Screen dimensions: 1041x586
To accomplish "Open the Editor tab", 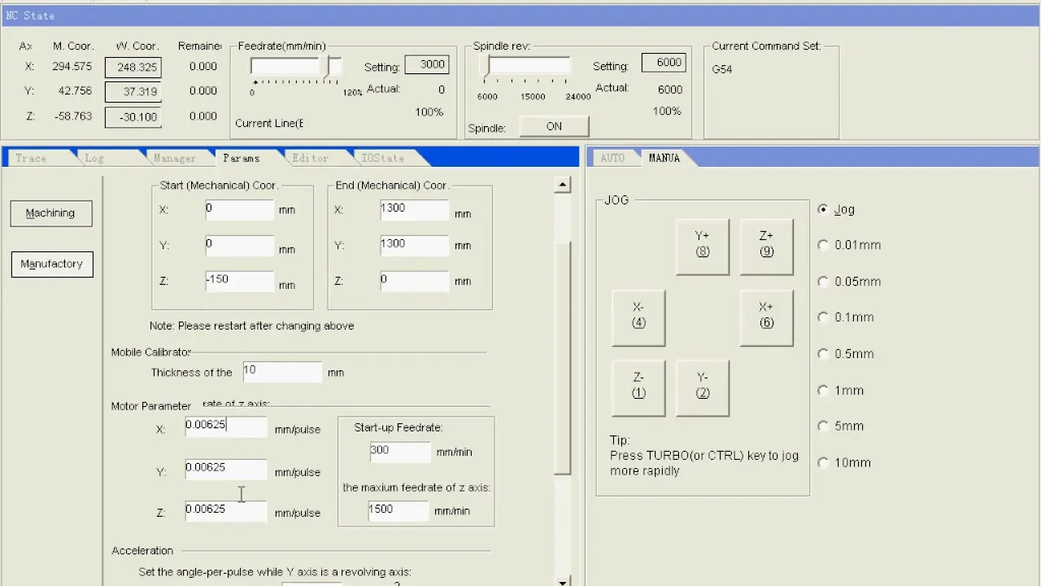I will coord(311,157).
